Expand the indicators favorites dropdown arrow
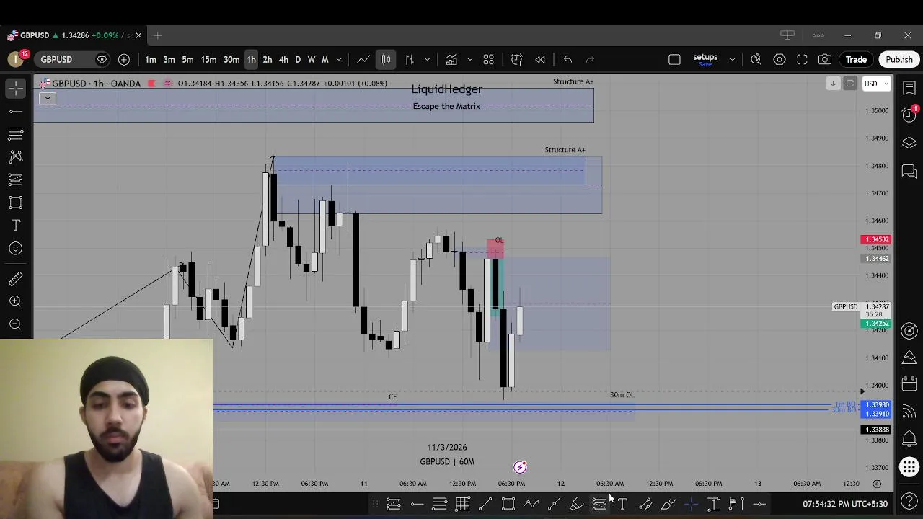Screen dimensions: 923x519 (469, 59)
